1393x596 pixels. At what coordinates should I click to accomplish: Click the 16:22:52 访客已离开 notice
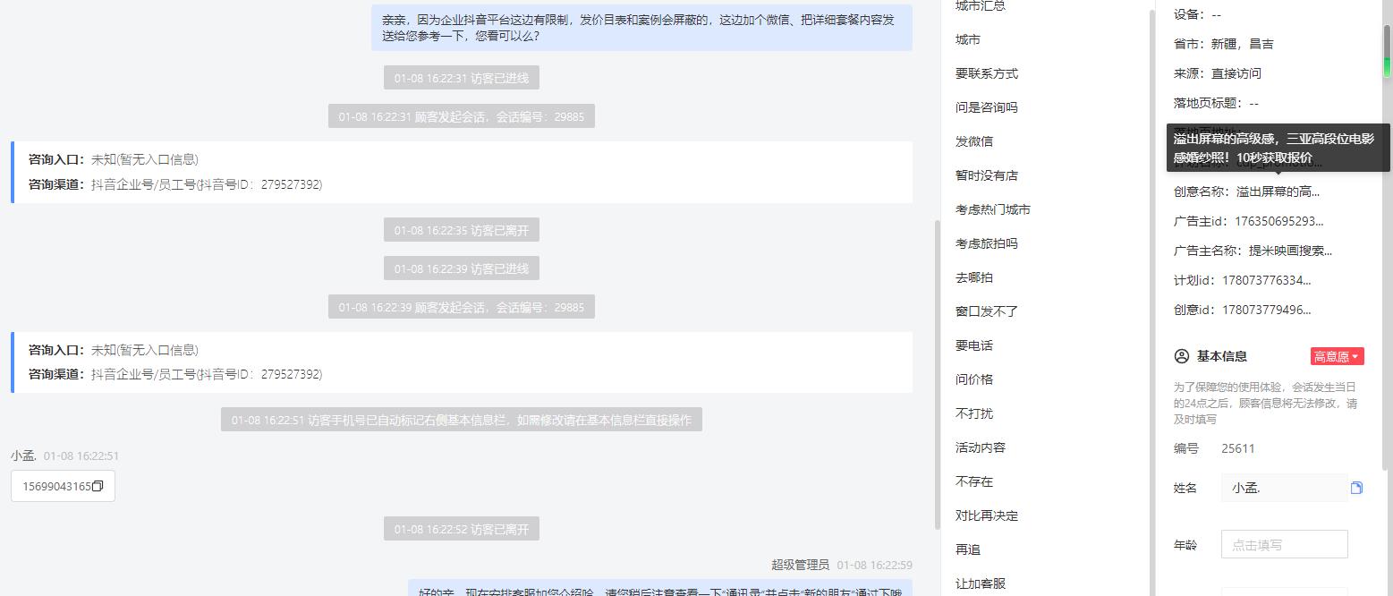[462, 529]
